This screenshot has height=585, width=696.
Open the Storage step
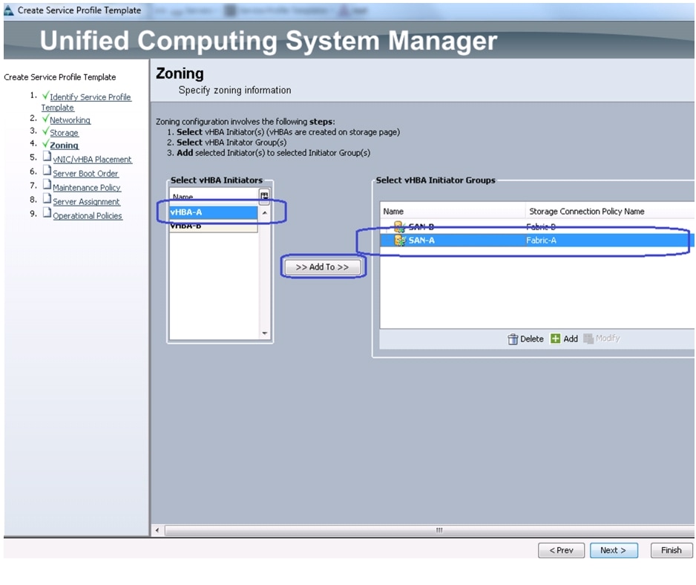[64, 132]
